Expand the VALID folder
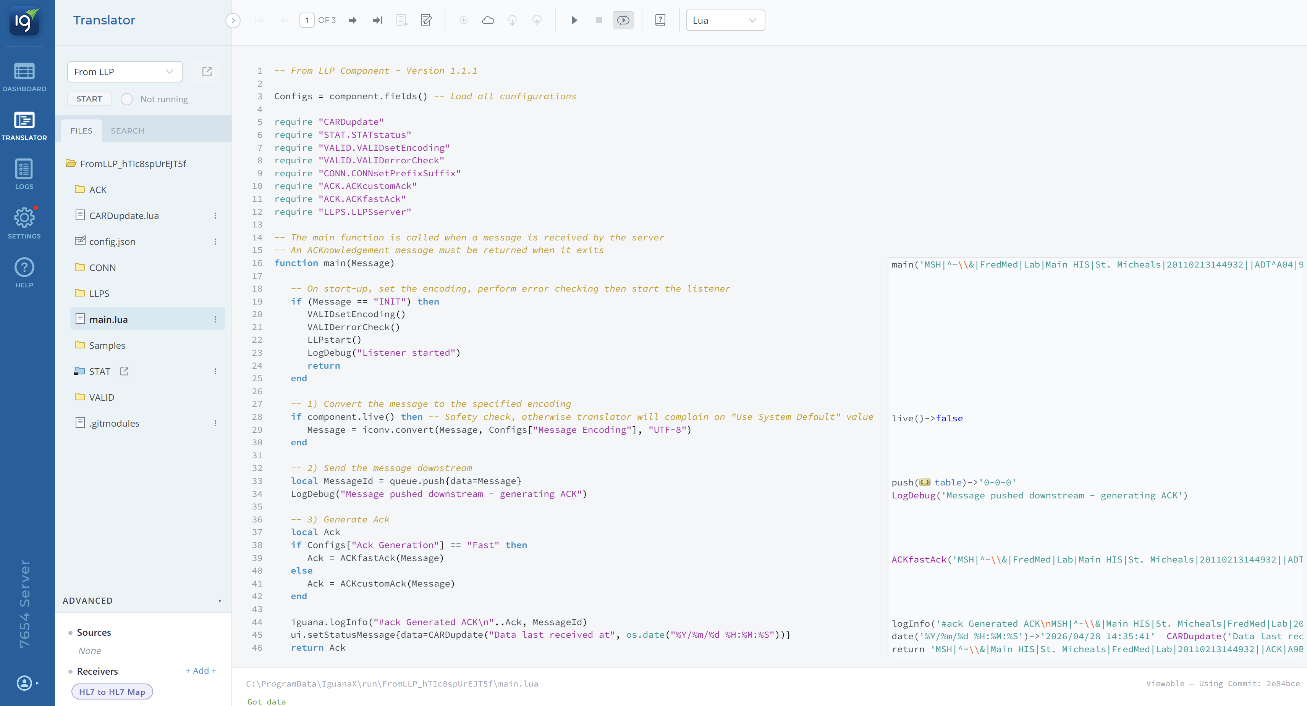1307x706 pixels. [94, 397]
